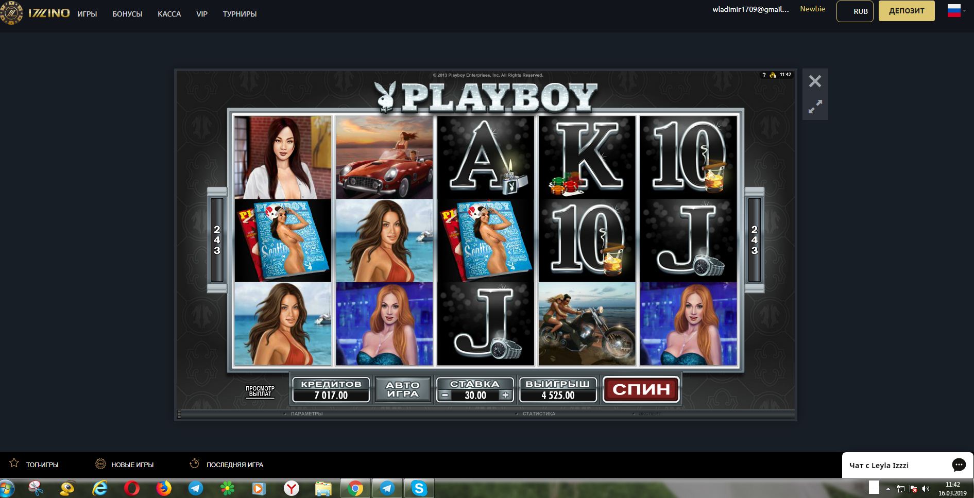This screenshot has height=498, width=974.
Task: Click the 30.00 bet value
Action: (475, 396)
